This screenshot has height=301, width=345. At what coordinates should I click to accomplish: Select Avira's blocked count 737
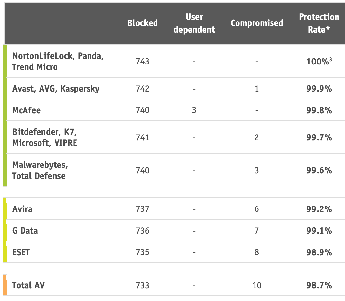pos(142,209)
